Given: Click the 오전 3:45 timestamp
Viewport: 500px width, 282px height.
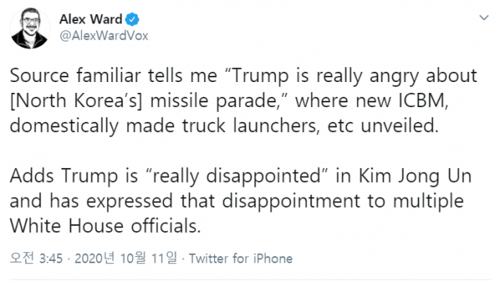Looking at the screenshot, I should click(36, 258).
